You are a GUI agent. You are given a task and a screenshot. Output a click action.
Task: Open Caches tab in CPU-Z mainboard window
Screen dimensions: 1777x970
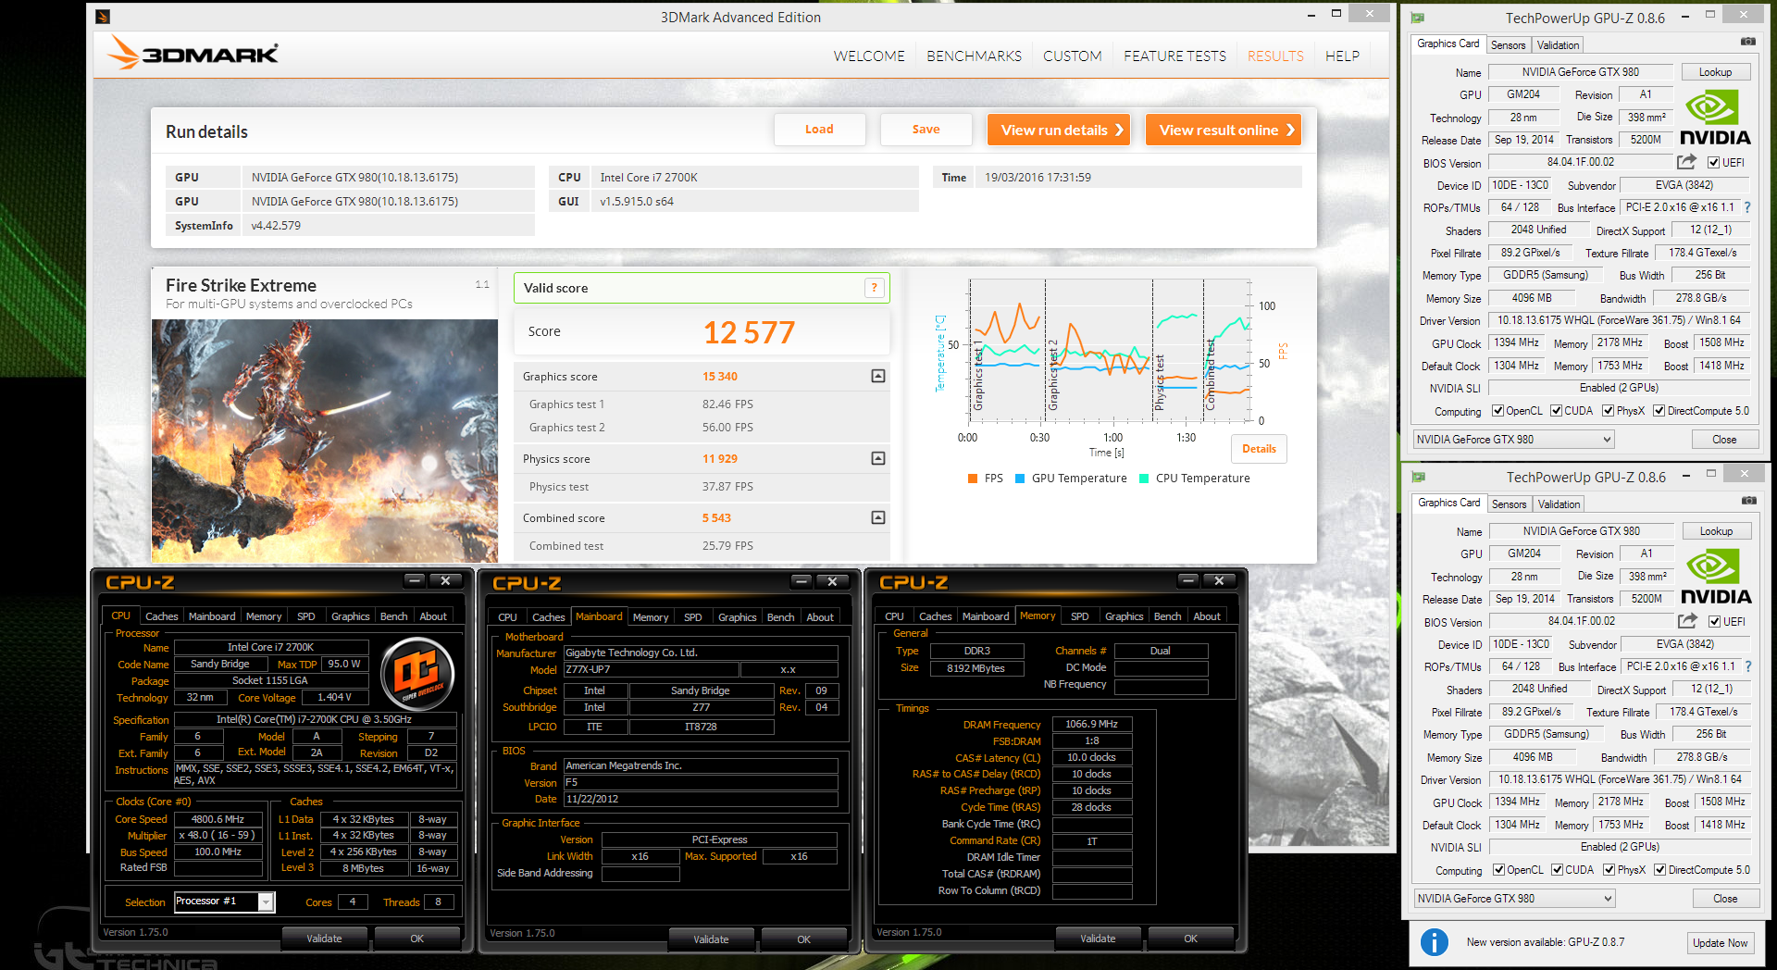click(549, 617)
